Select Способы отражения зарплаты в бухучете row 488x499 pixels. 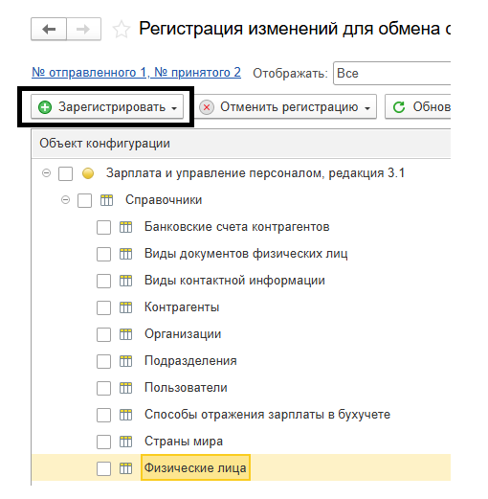267,415
